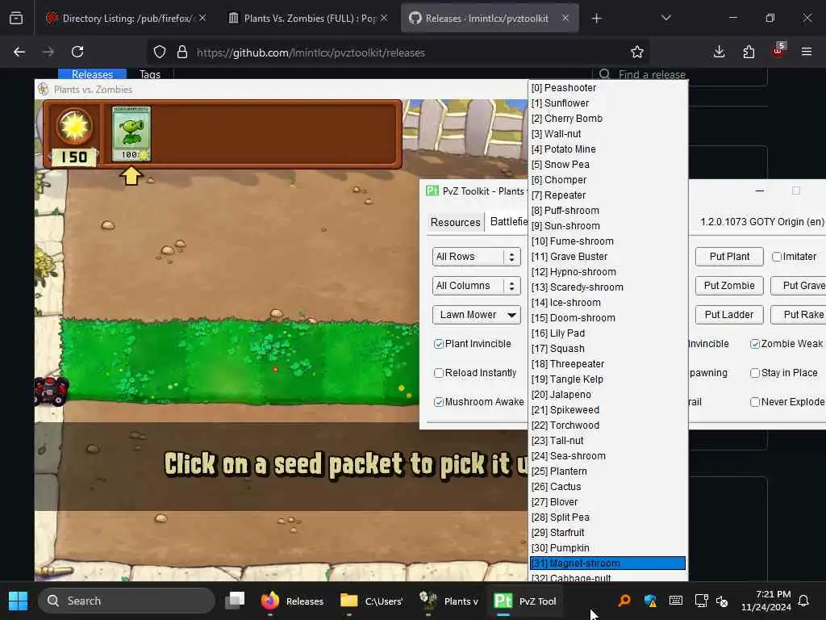
Task: Open the Releases tab on GitHub
Action: 92,74
